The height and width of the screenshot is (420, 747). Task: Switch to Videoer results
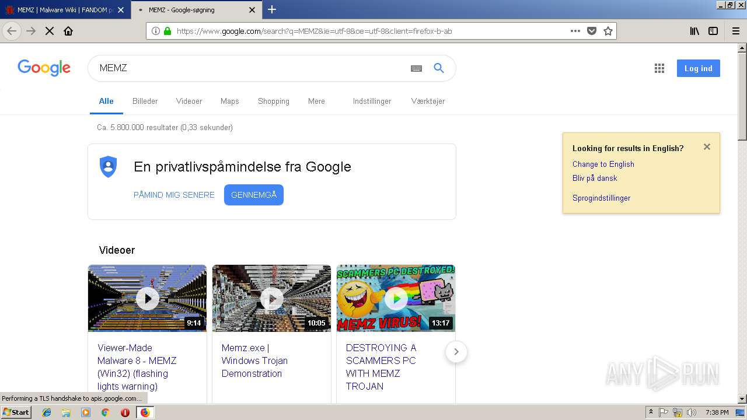click(x=189, y=101)
